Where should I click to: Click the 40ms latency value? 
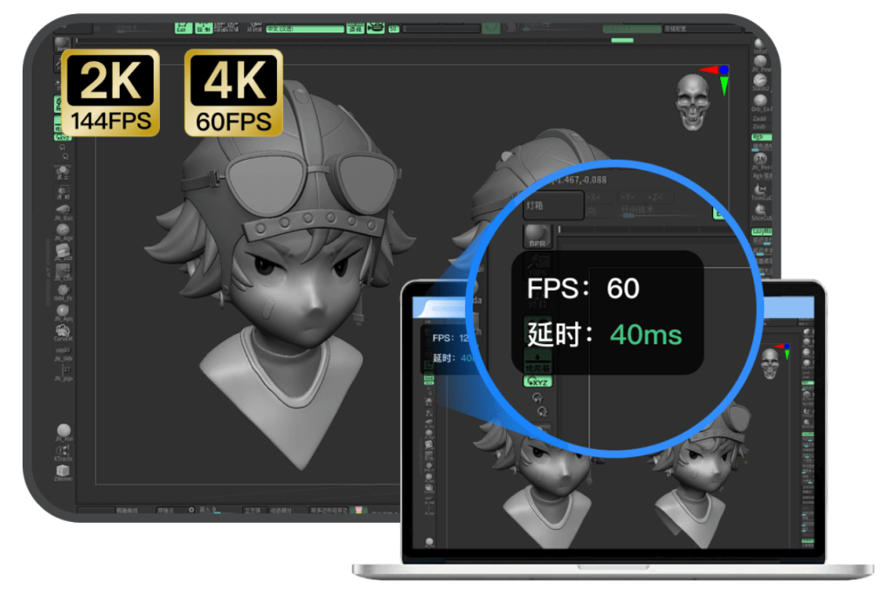(646, 334)
